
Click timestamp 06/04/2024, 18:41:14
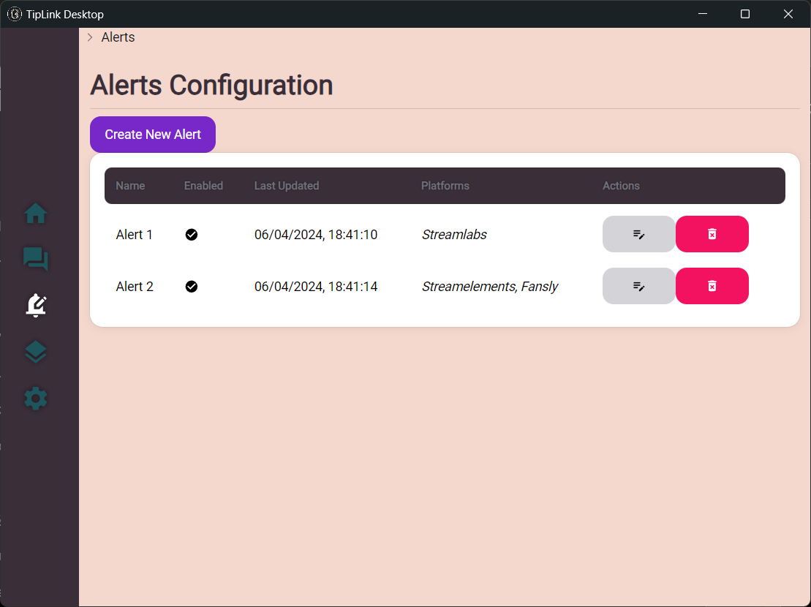[x=316, y=287]
